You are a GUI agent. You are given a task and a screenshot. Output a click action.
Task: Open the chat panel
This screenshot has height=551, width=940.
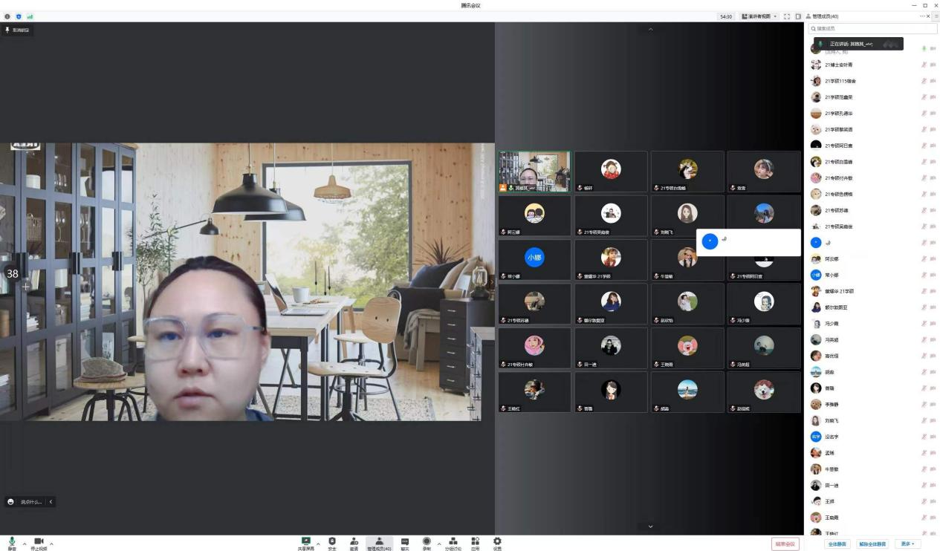pyautogui.click(x=405, y=543)
